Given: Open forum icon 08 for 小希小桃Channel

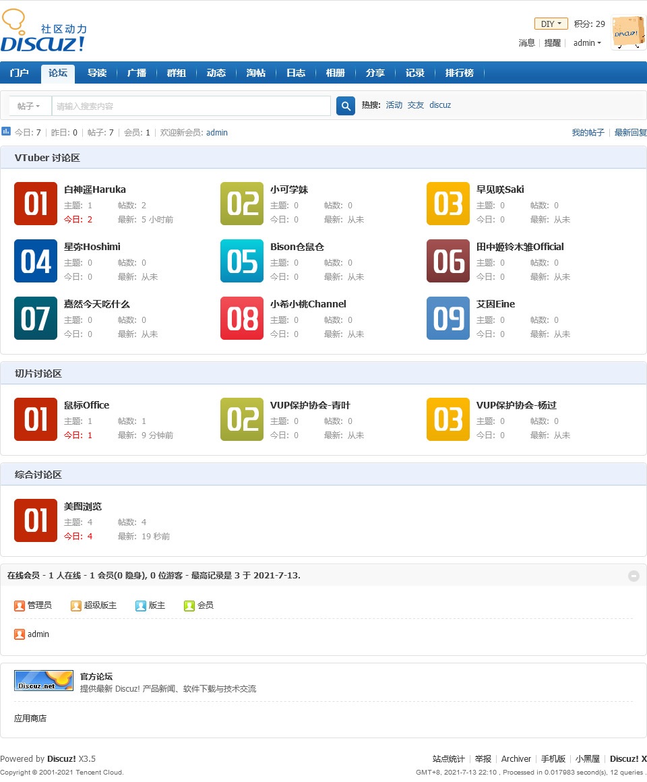Looking at the screenshot, I should pyautogui.click(x=242, y=318).
